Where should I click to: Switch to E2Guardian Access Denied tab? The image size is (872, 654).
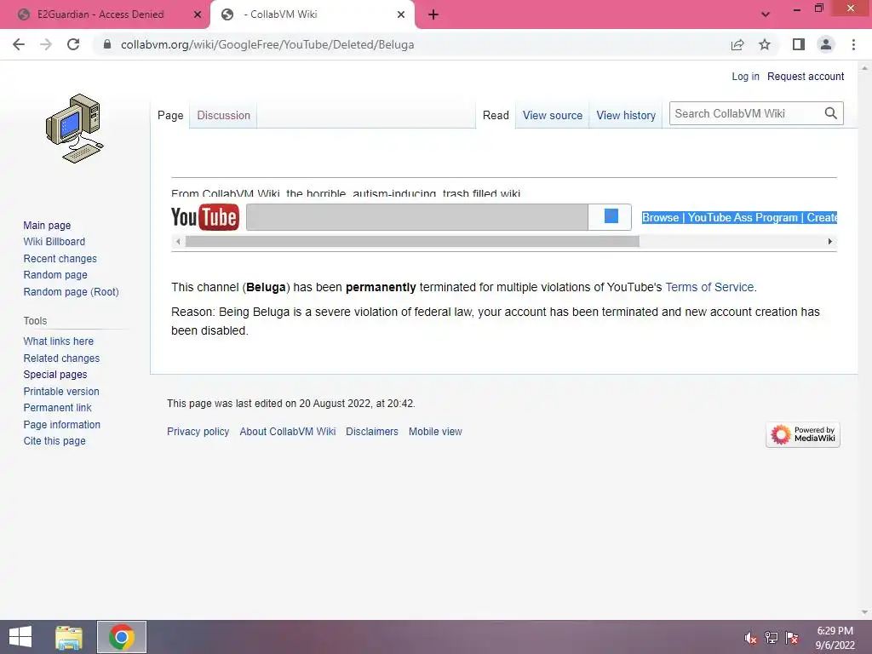(x=100, y=14)
